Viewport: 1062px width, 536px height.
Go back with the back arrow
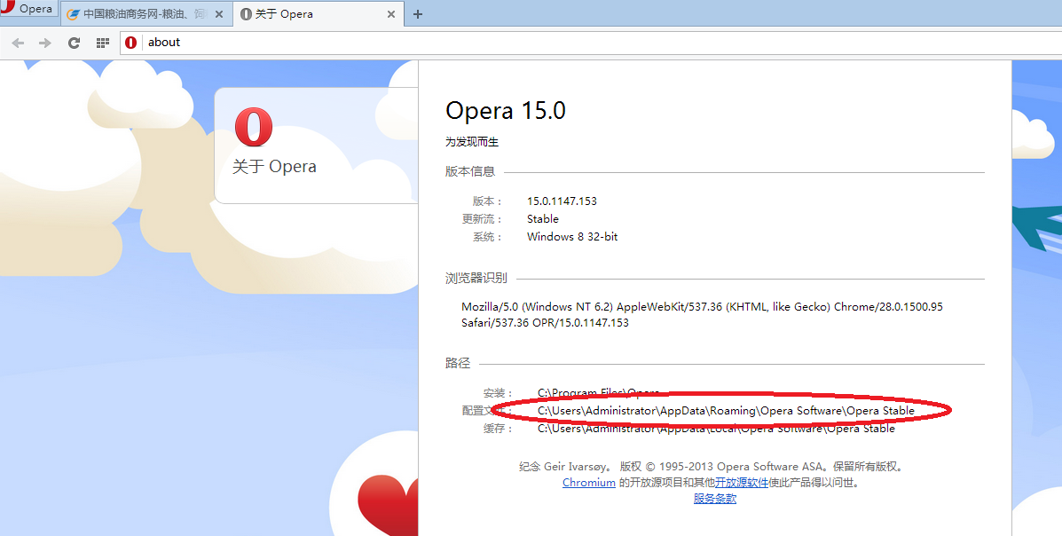tap(18, 43)
